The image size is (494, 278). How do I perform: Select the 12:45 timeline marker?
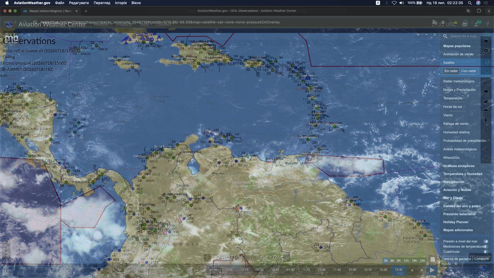point(398,269)
